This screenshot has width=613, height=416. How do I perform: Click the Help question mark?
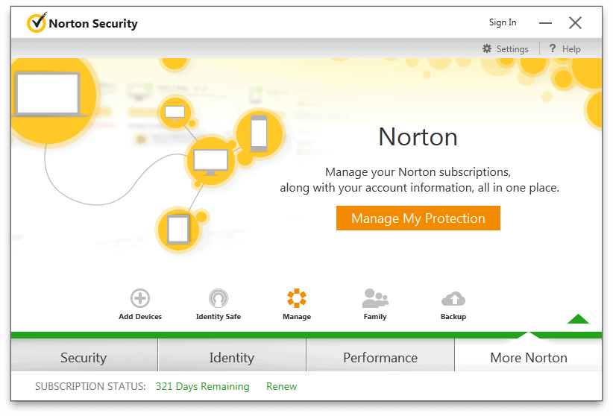point(553,48)
